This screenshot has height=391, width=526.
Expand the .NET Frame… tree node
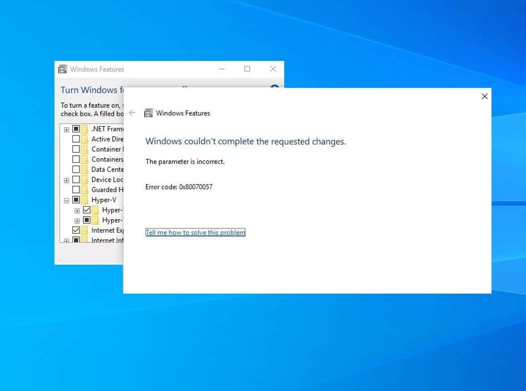66,129
